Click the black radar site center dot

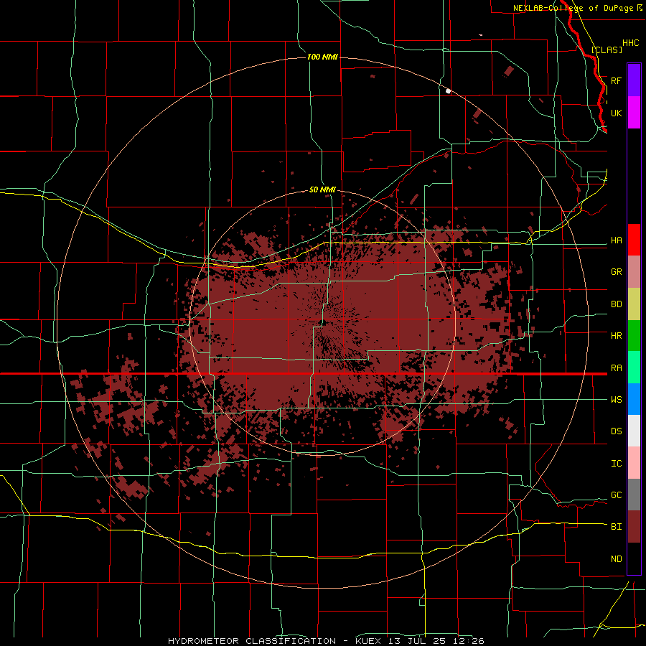click(324, 322)
